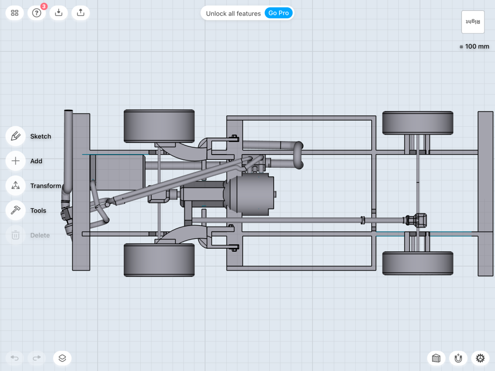Click the Right orientation view cube
Viewport: 495px width, 371px height.
(x=473, y=22)
